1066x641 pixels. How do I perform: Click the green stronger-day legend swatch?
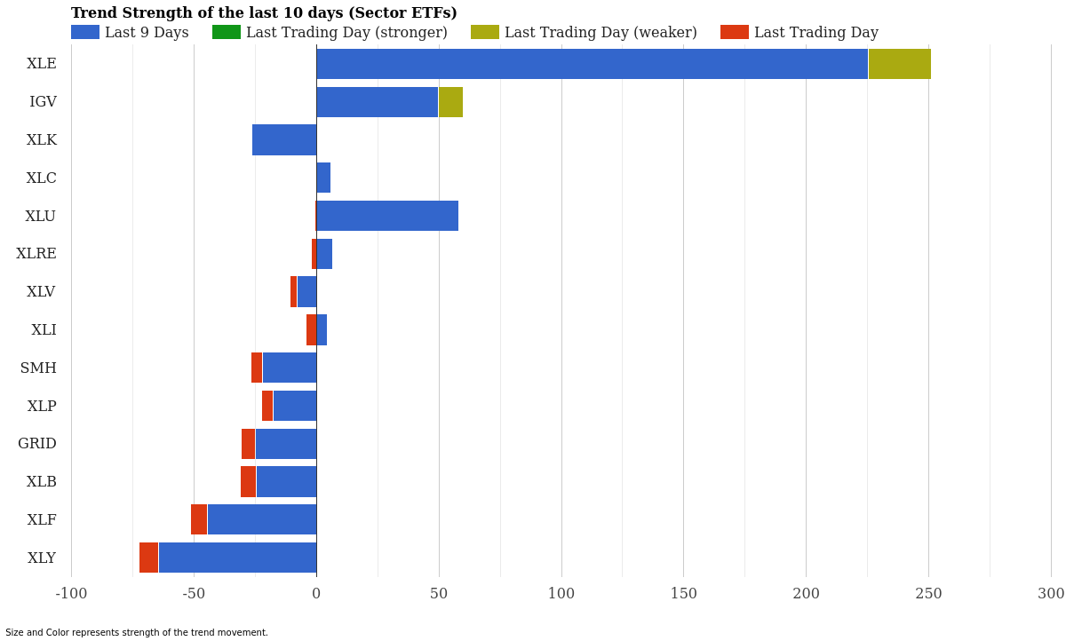point(227,32)
